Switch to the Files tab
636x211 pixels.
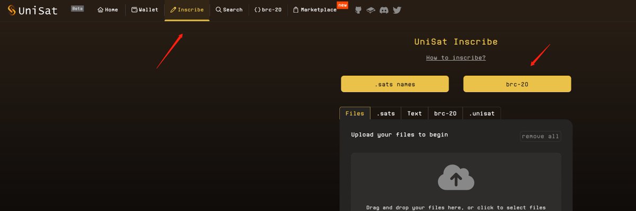pos(355,113)
